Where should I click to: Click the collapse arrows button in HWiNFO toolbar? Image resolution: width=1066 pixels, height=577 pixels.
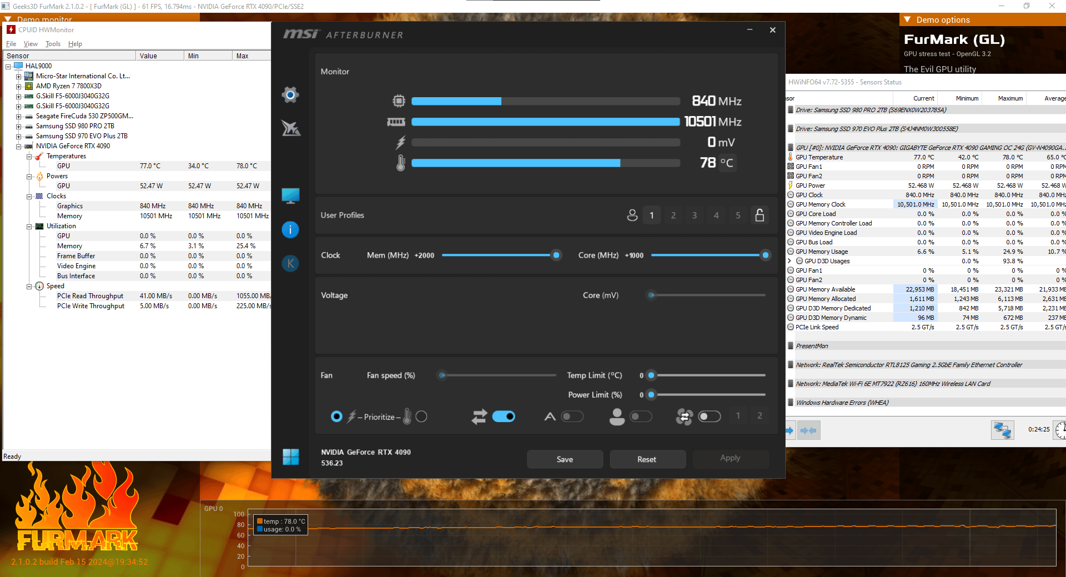(x=808, y=430)
